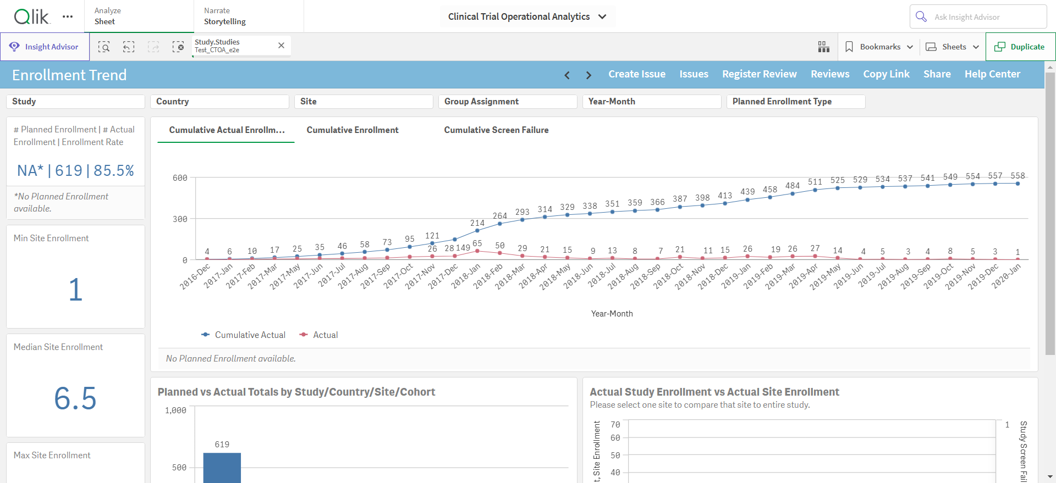Activate smart search selections tool
Viewport: 1056px width, 483px height.
pos(104,47)
